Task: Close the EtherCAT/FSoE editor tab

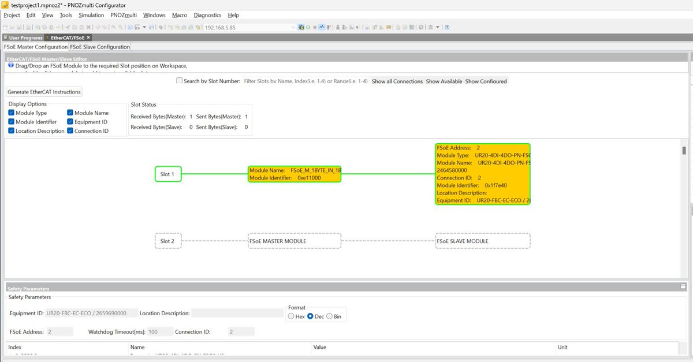Action: [88, 38]
